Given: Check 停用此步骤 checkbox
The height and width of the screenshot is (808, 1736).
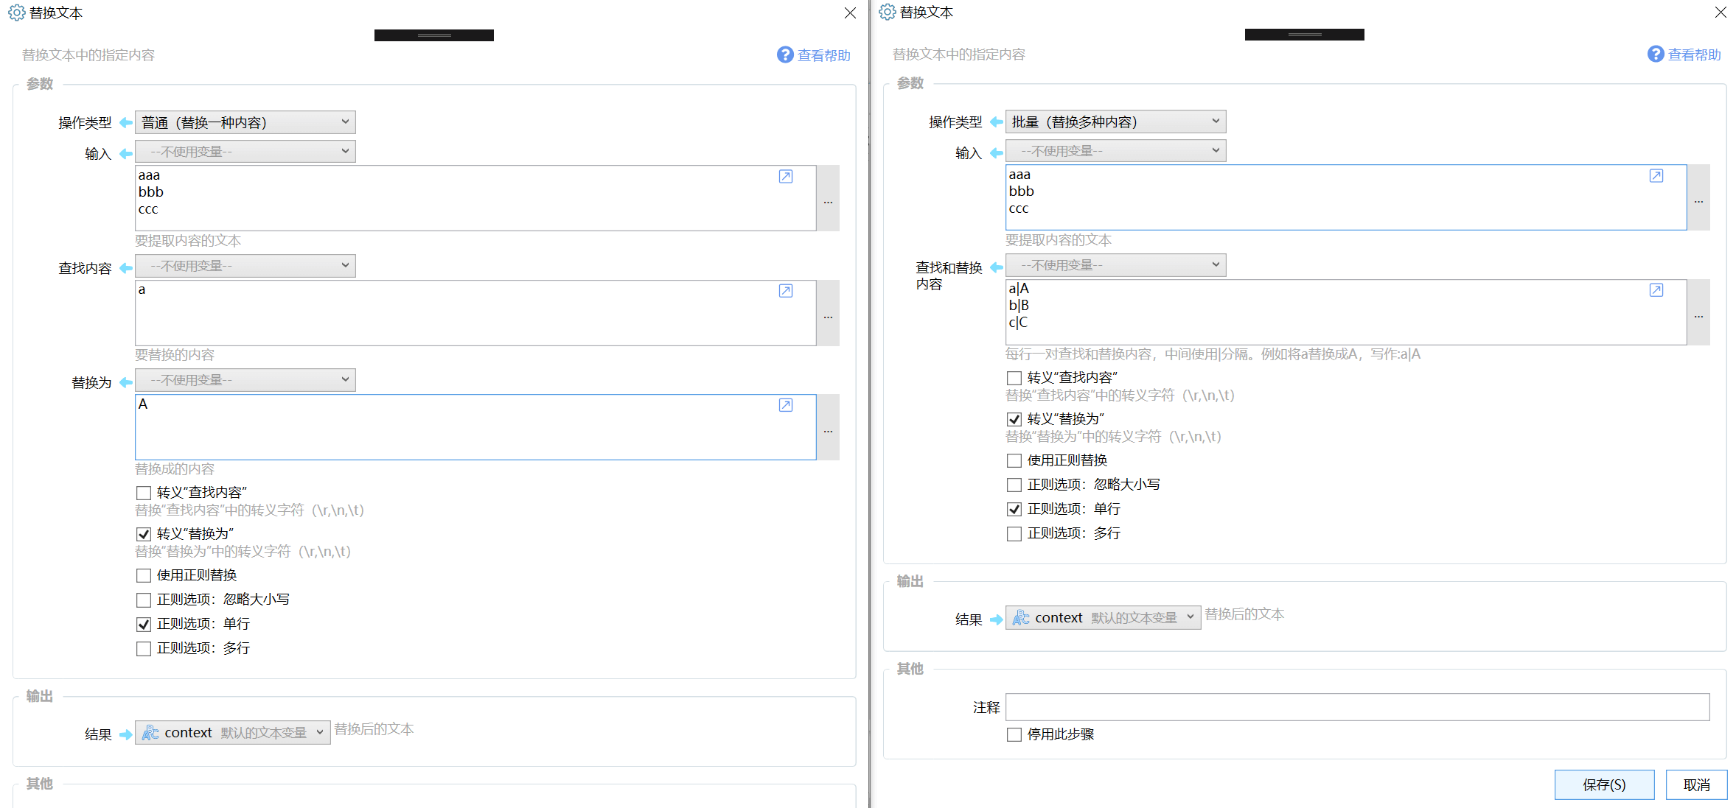Looking at the screenshot, I should (1014, 734).
